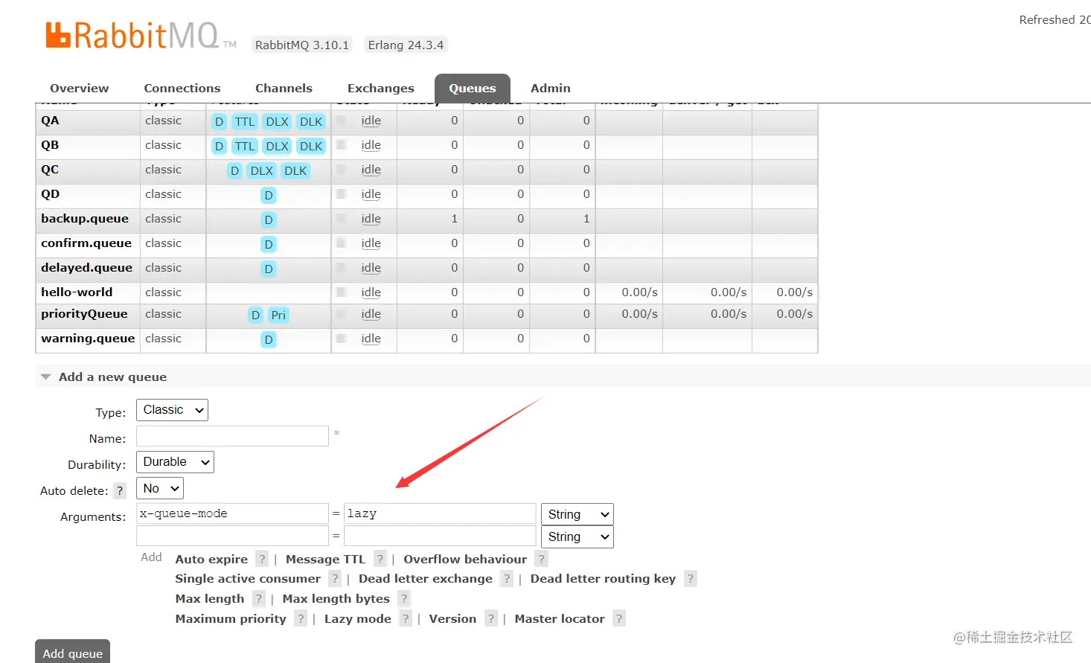Show help for Max length
This screenshot has height=663, width=1091.
(258, 598)
